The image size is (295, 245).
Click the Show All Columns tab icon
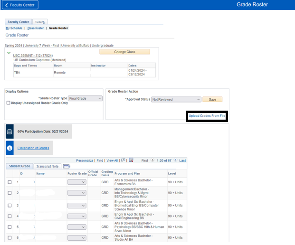click(67, 166)
